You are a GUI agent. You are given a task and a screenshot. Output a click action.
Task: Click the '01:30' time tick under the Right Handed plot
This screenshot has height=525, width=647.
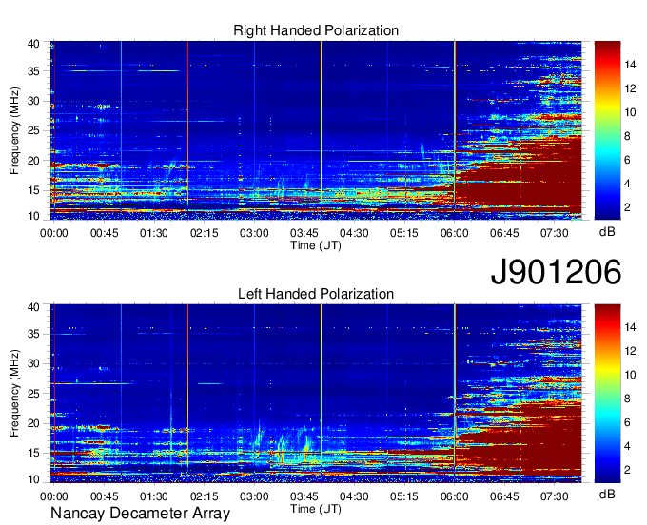pyautogui.click(x=154, y=233)
